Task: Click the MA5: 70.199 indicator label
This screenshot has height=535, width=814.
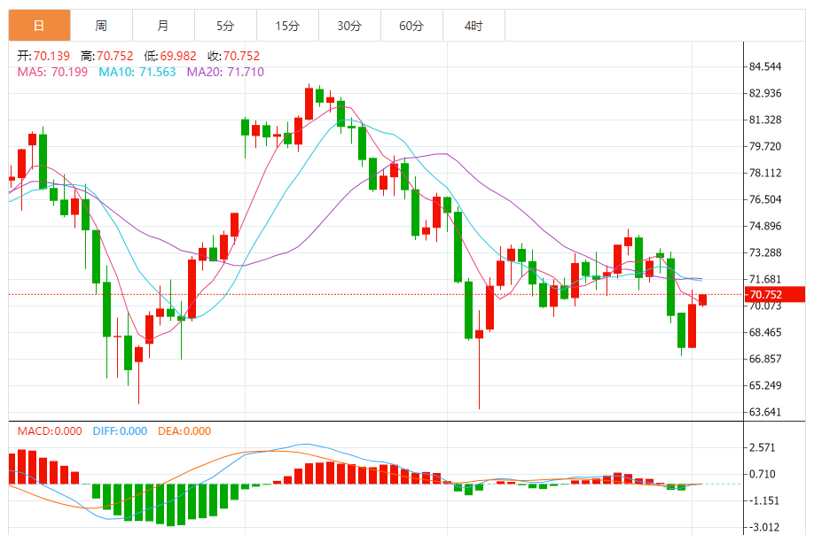Action: pyautogui.click(x=52, y=72)
